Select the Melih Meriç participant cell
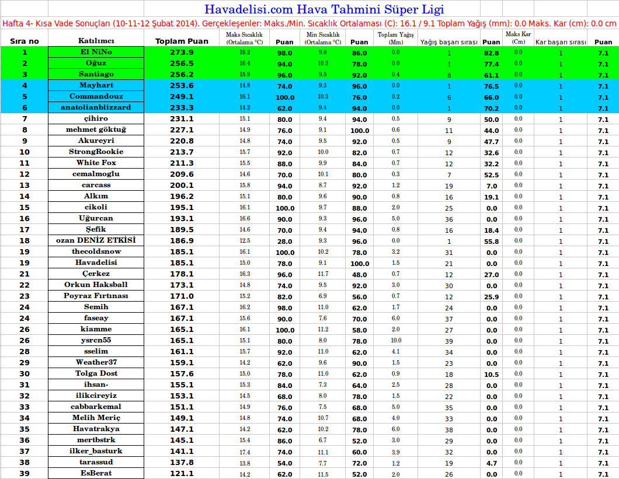Image resolution: width=619 pixels, height=479 pixels. point(96,418)
